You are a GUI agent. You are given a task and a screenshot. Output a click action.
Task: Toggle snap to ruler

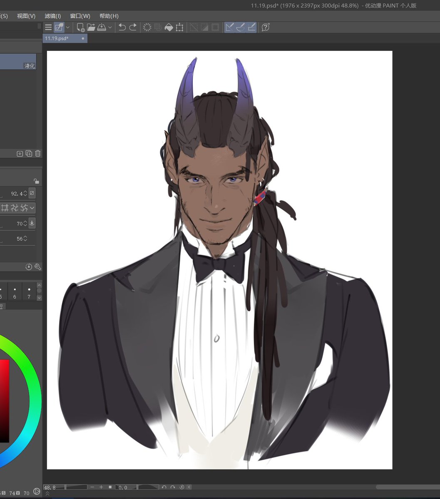point(229,27)
